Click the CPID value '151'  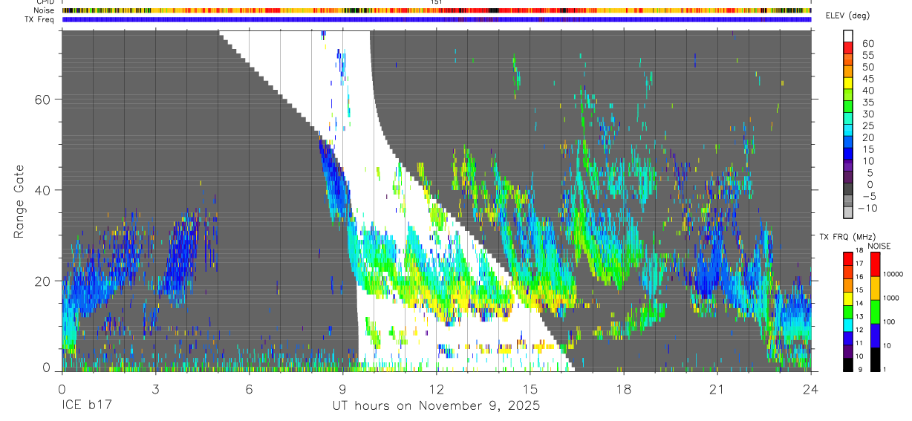437,2
